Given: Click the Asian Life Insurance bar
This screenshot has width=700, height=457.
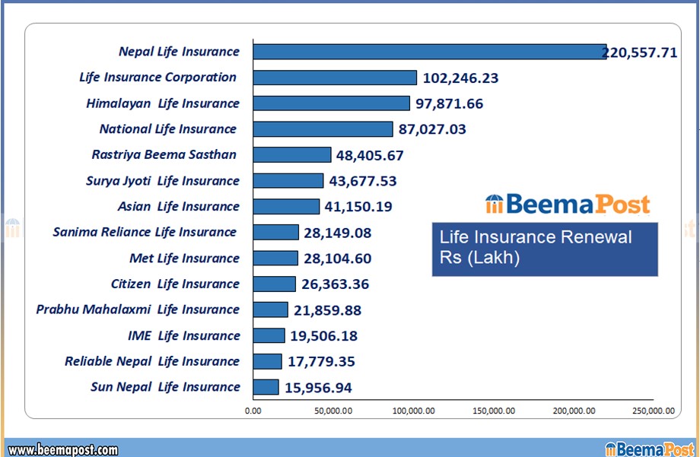Looking at the screenshot, I should coord(286,207).
